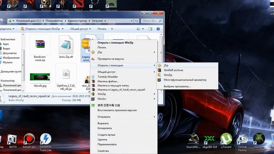Open the Explorer help icon
This screenshot has height=154, width=274.
click(158, 29)
